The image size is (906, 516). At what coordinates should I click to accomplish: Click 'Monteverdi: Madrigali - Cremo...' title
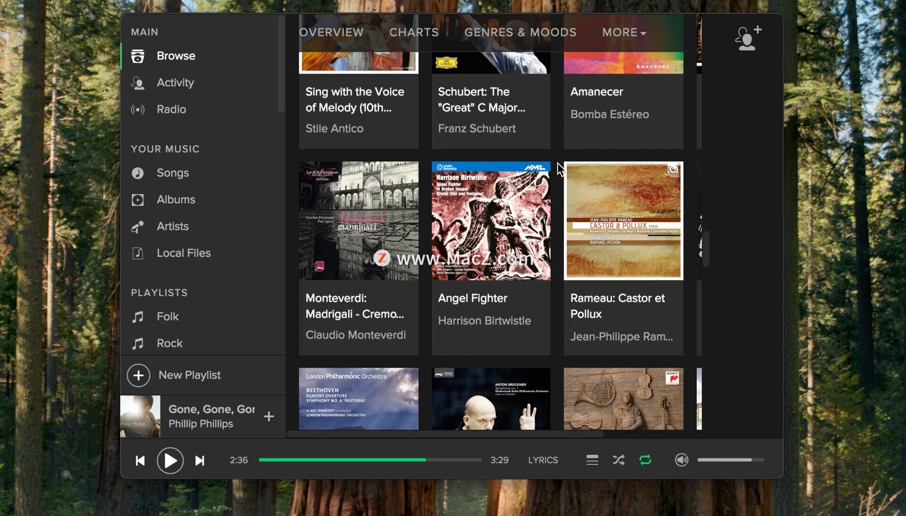pos(354,306)
